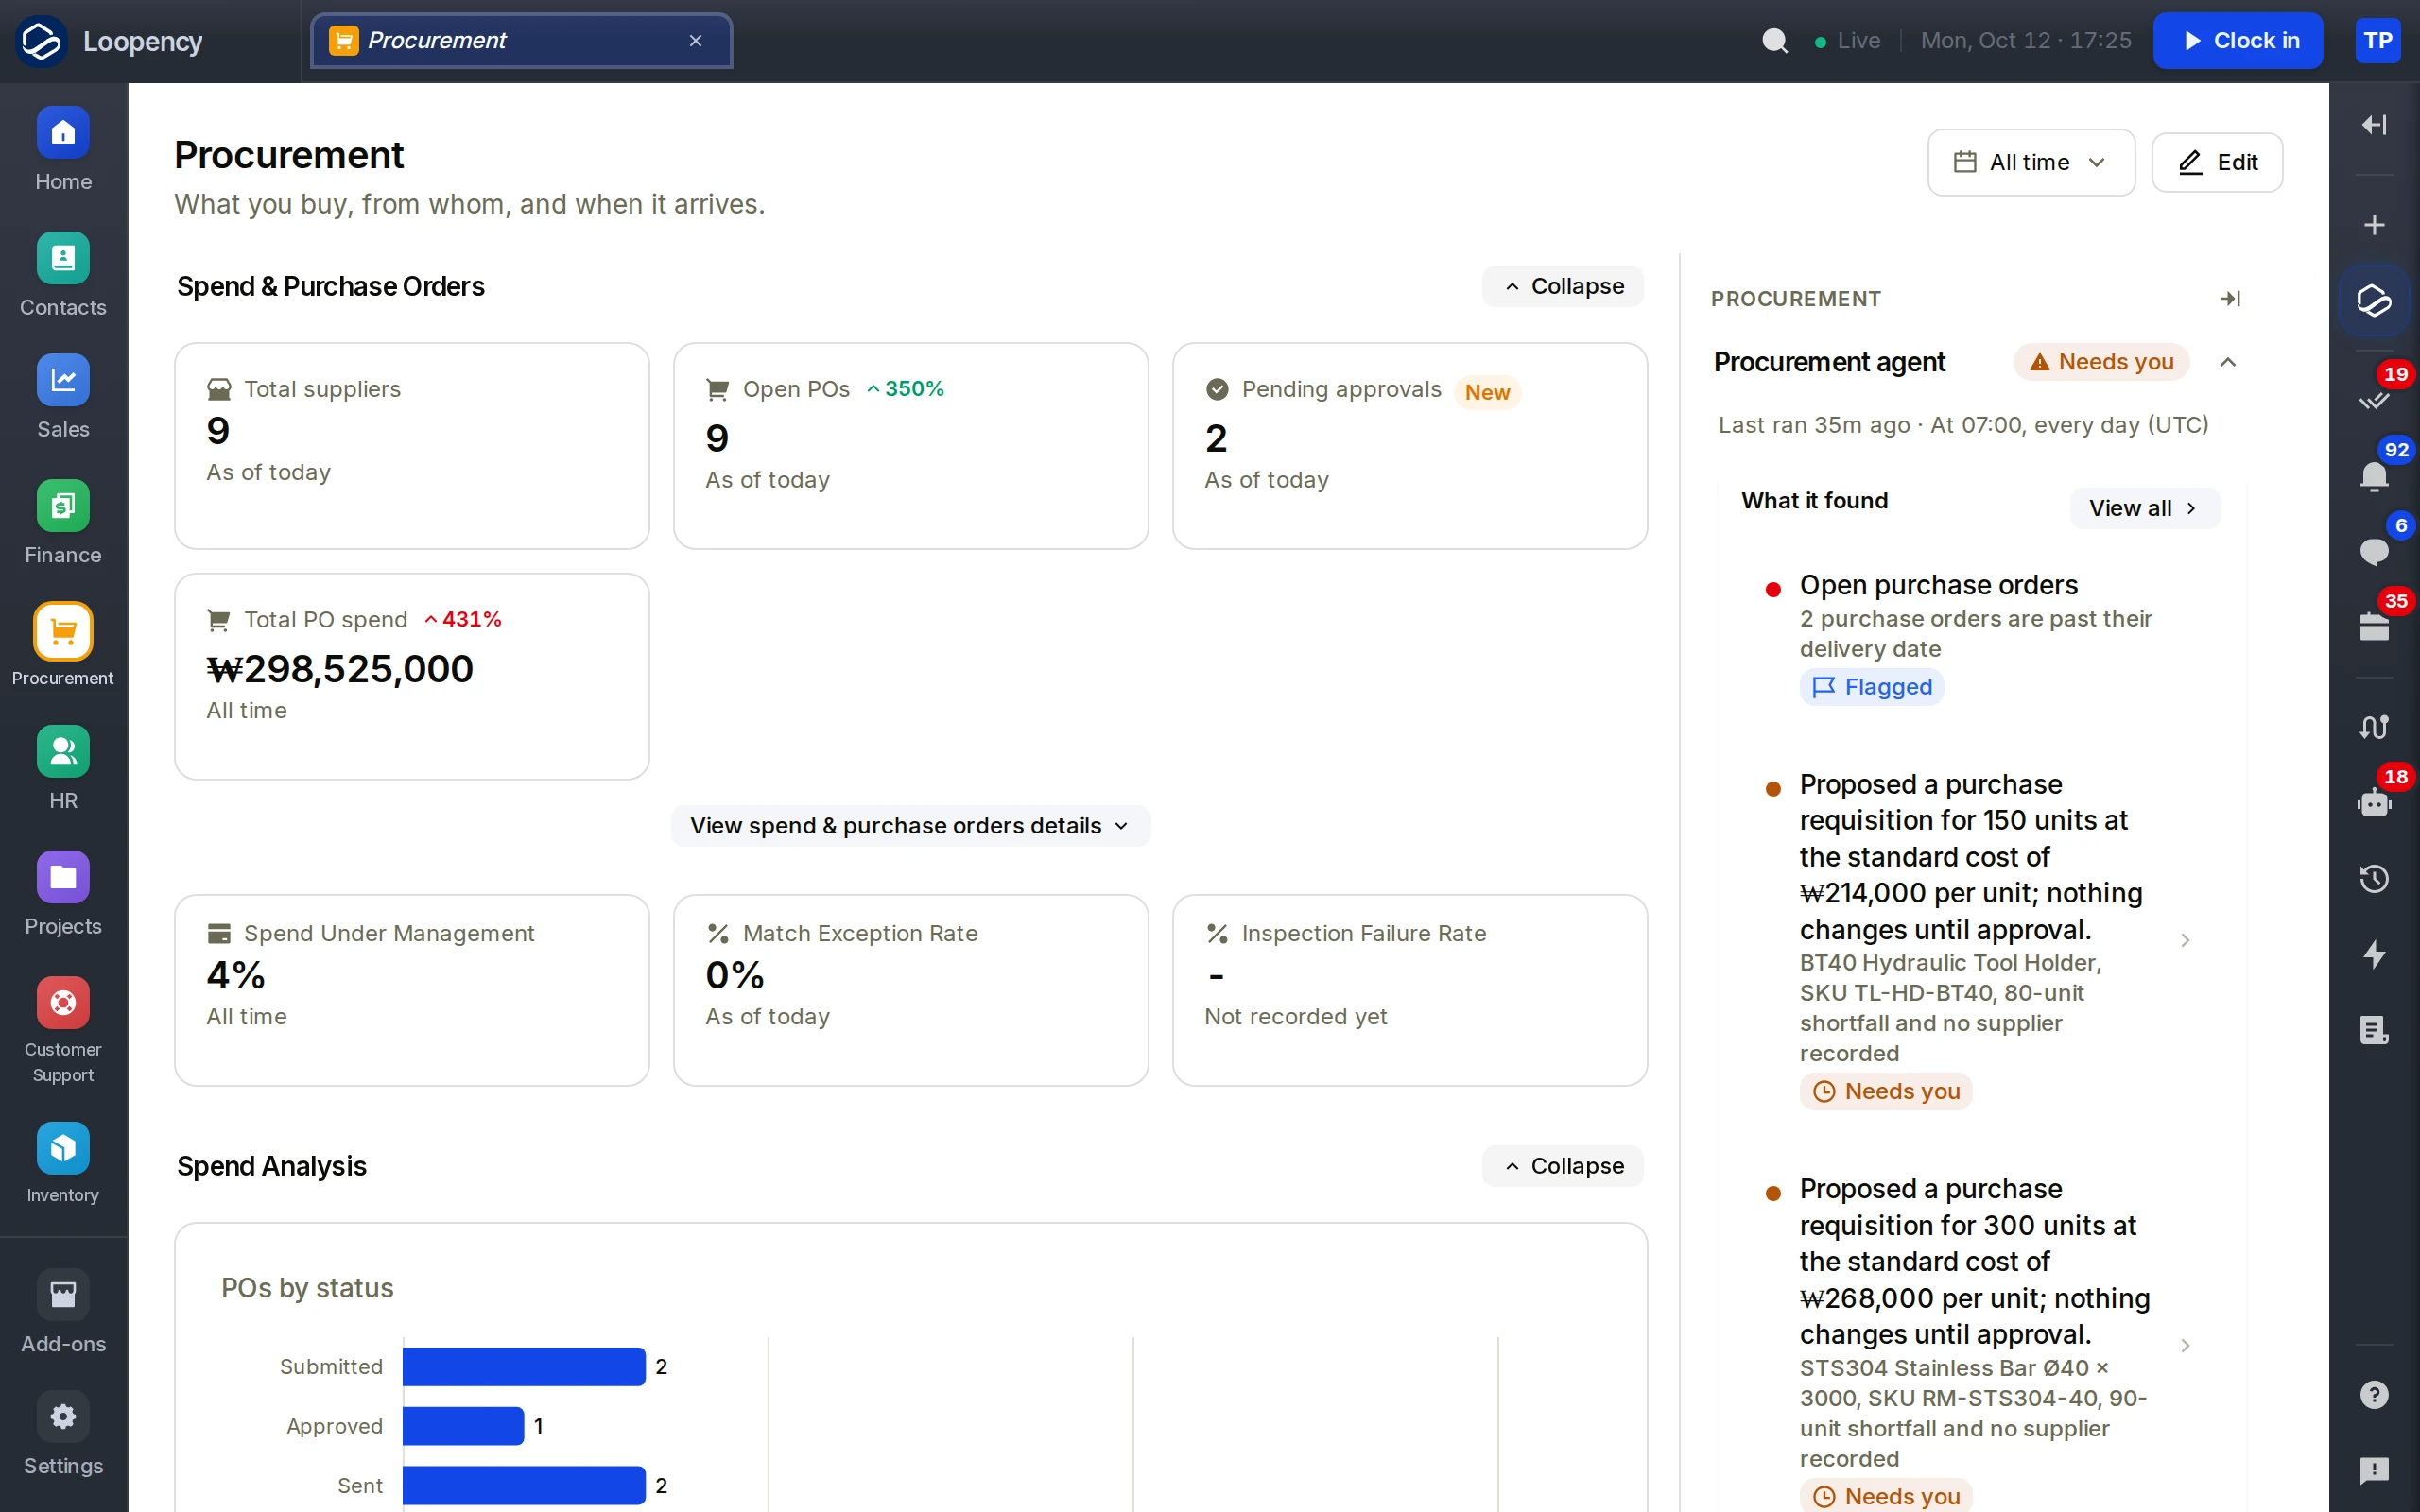This screenshot has height=1512, width=2420.
Task: Open notifications bell with 92 badge
Action: click(2374, 476)
